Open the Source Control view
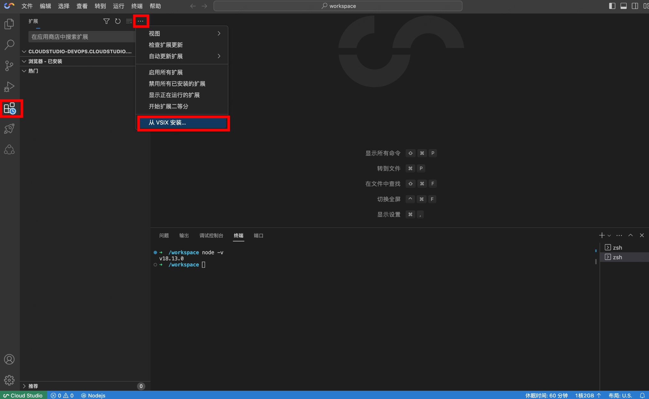 coord(9,66)
